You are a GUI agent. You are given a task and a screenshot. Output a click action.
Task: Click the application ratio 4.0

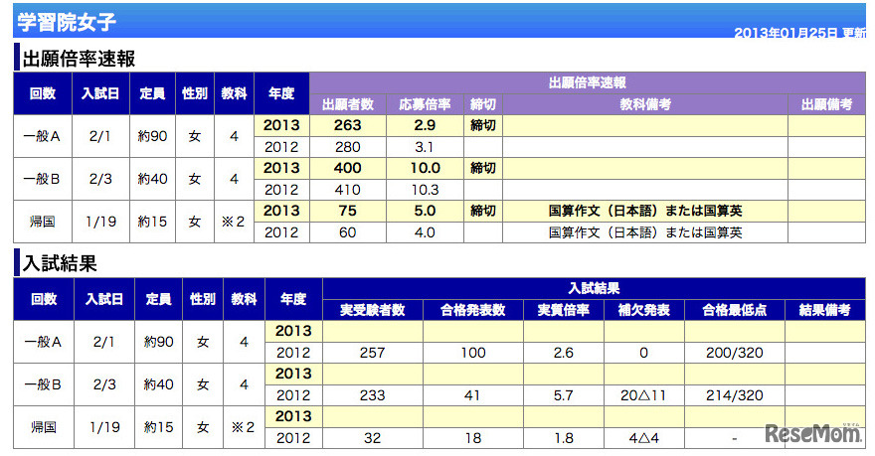pyautogui.click(x=425, y=232)
